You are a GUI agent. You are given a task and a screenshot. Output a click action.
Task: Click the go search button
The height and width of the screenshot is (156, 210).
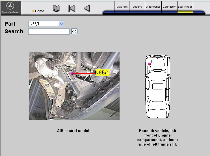[74, 31]
